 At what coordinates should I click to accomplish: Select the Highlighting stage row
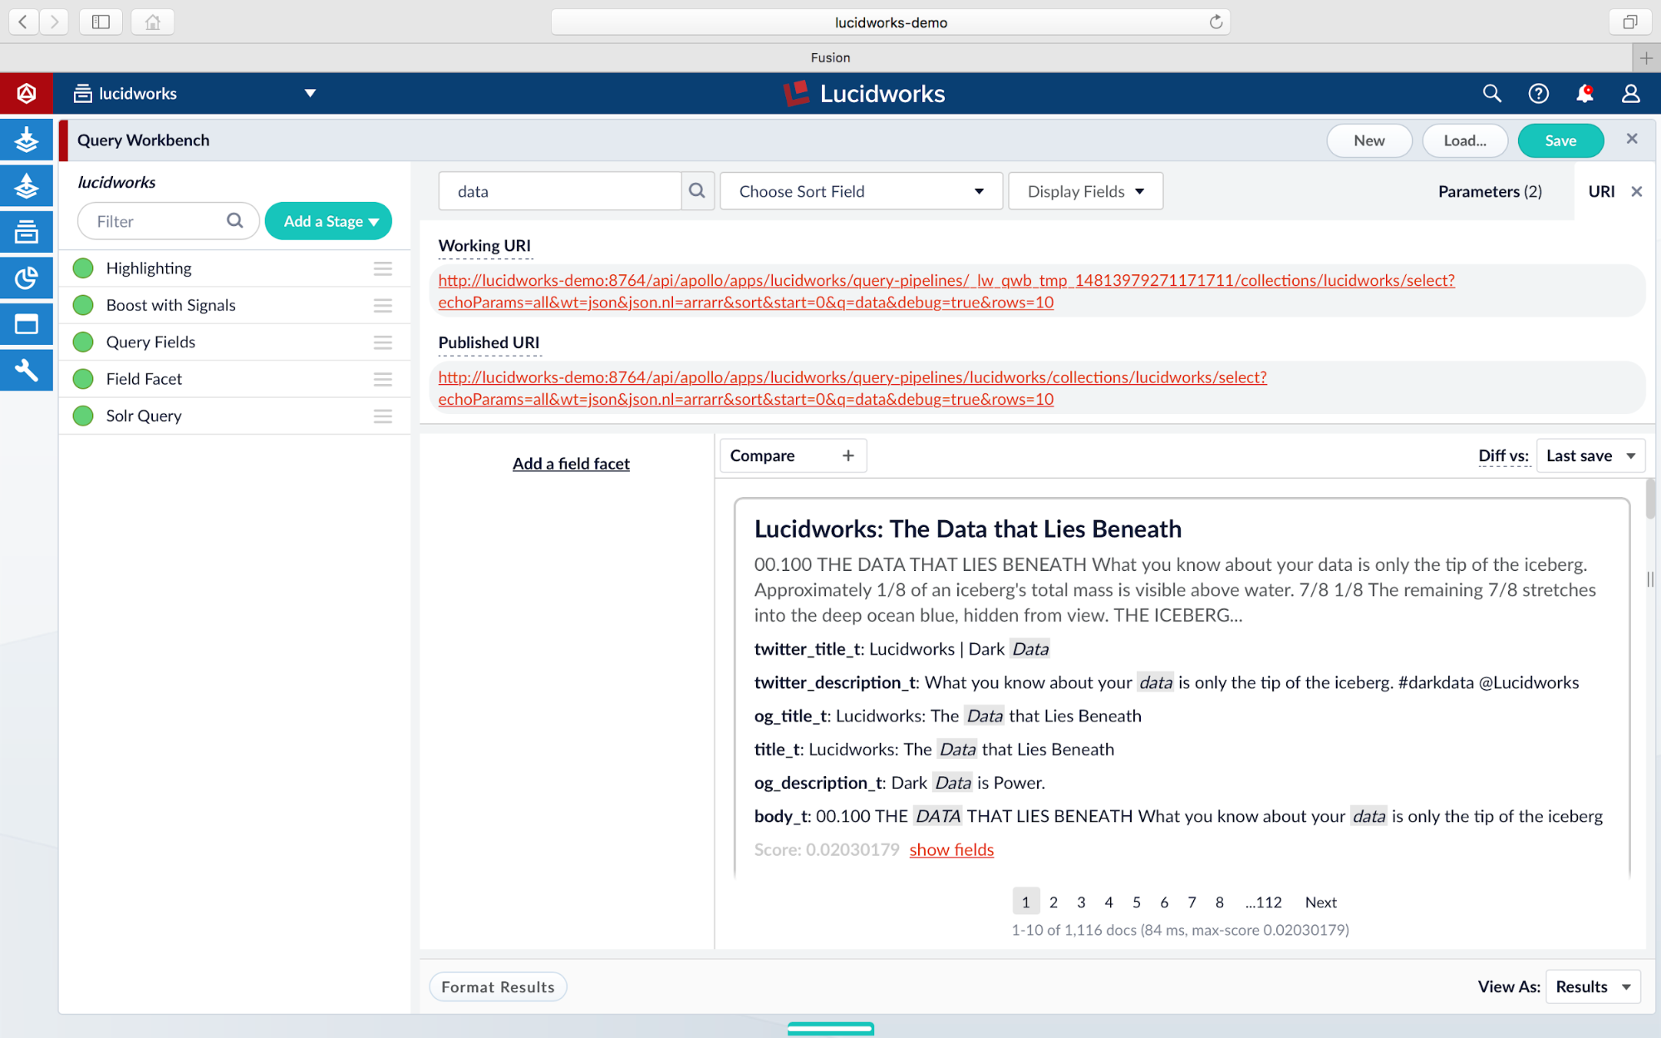(234, 268)
